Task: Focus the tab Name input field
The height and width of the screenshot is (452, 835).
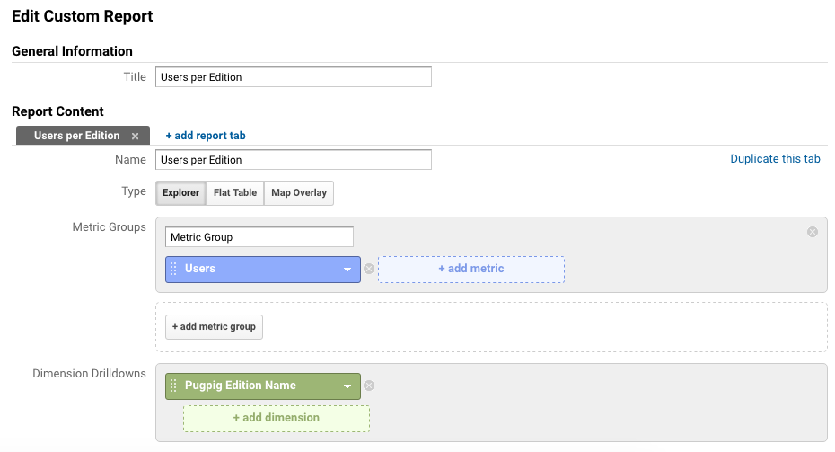Action: [294, 160]
